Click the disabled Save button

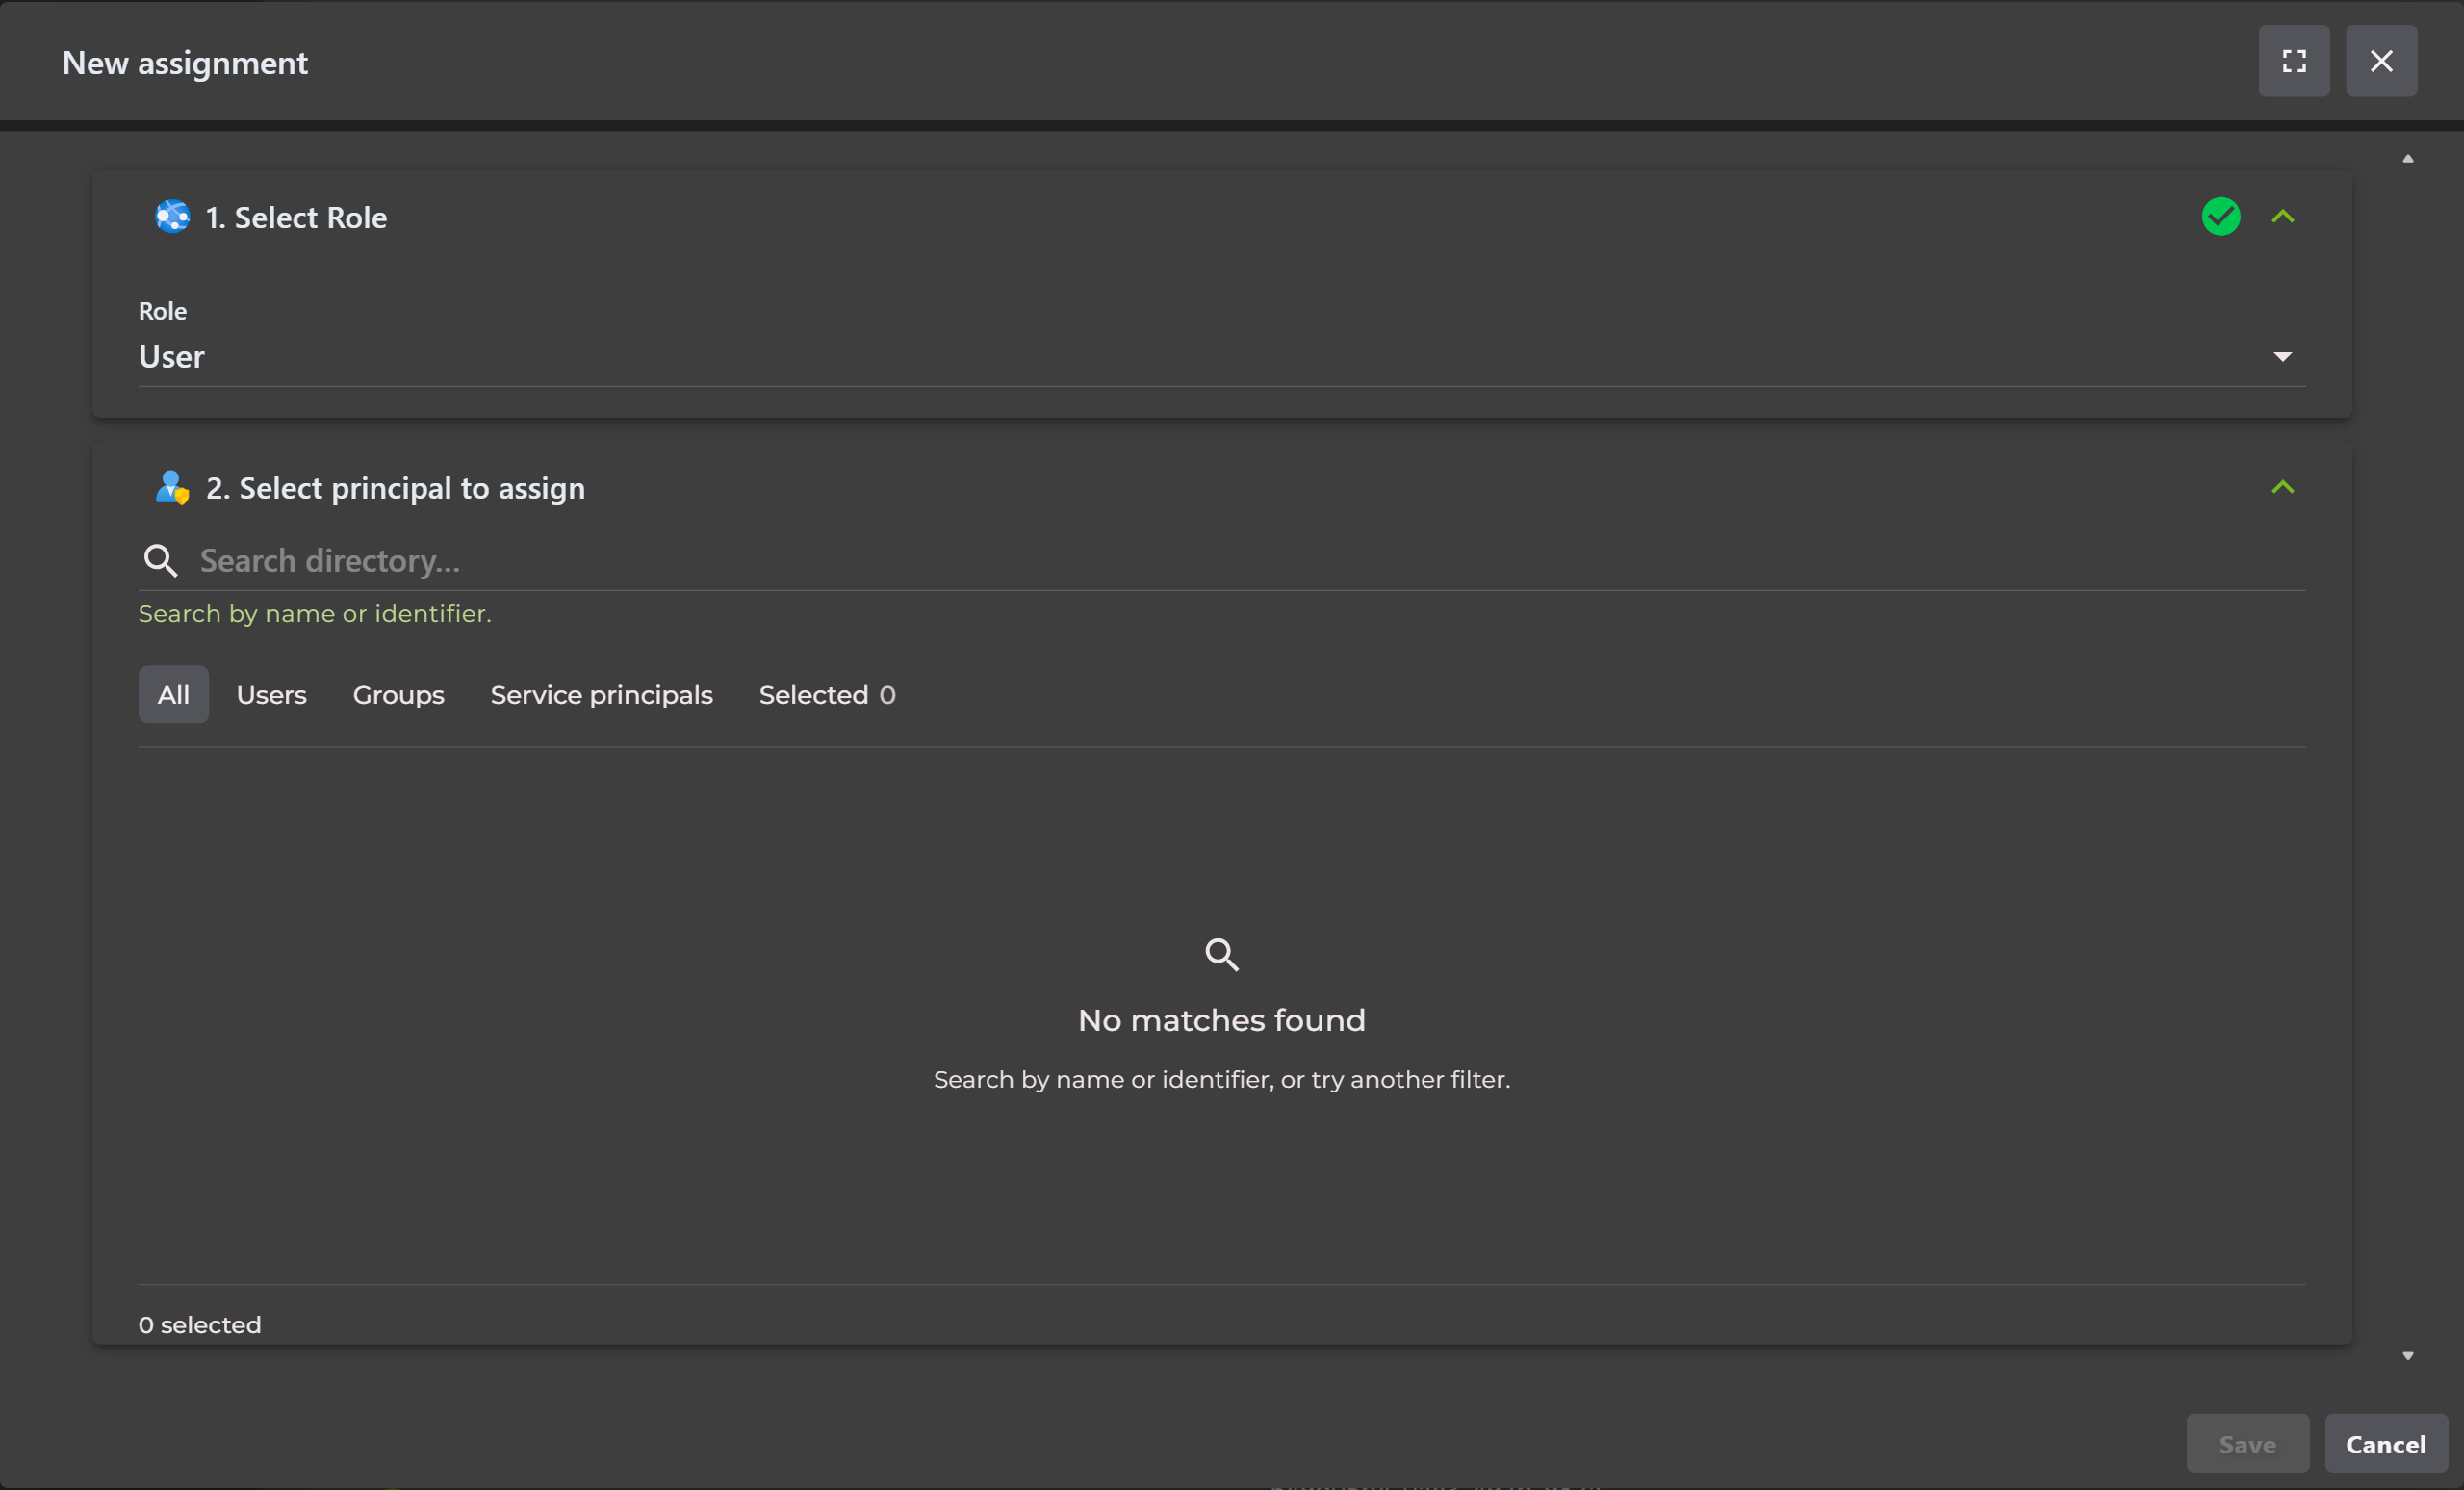point(2247,1443)
